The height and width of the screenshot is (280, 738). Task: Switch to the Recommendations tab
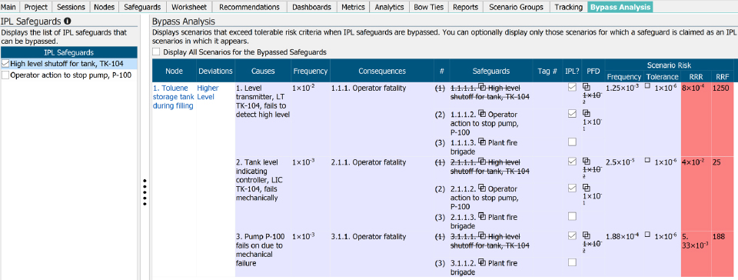click(x=249, y=7)
